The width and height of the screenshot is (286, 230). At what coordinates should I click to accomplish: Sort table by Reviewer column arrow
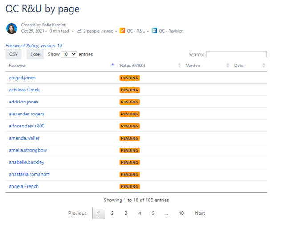coord(113,65)
